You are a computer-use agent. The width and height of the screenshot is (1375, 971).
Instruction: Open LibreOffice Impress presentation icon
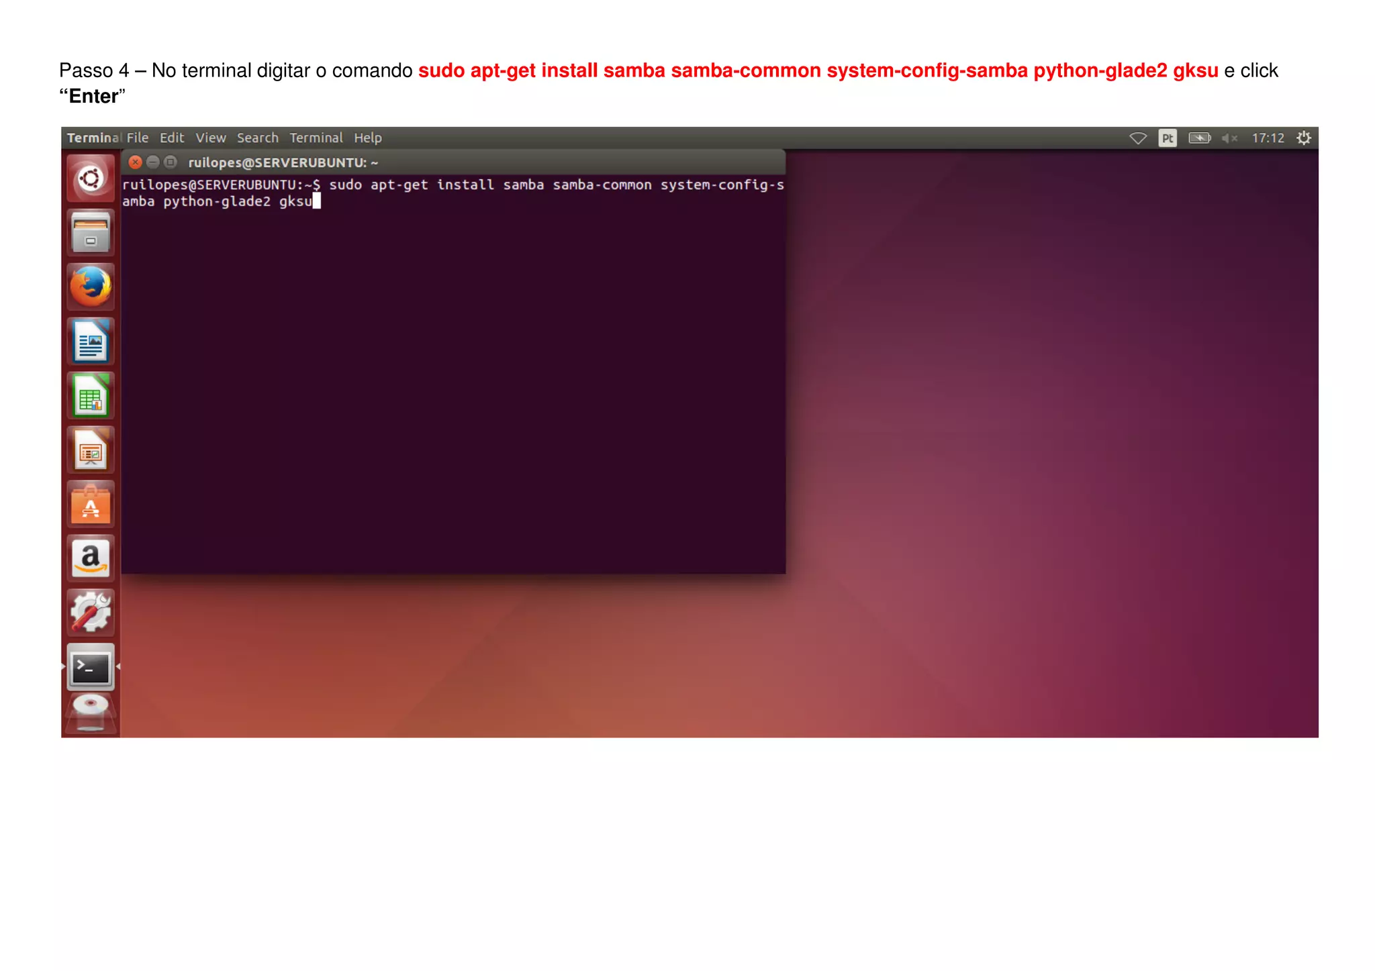(91, 450)
